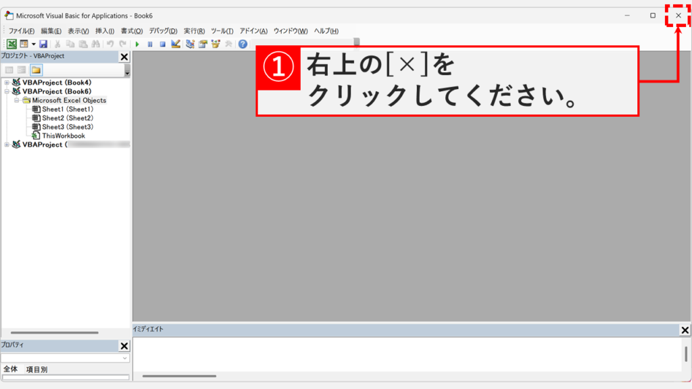Run macro with green play icon
This screenshot has width=692, height=389.
pyautogui.click(x=137, y=44)
